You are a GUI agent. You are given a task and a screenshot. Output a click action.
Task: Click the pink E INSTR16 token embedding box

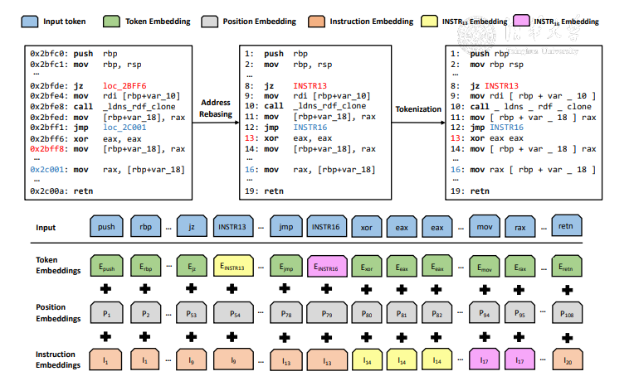pos(327,266)
